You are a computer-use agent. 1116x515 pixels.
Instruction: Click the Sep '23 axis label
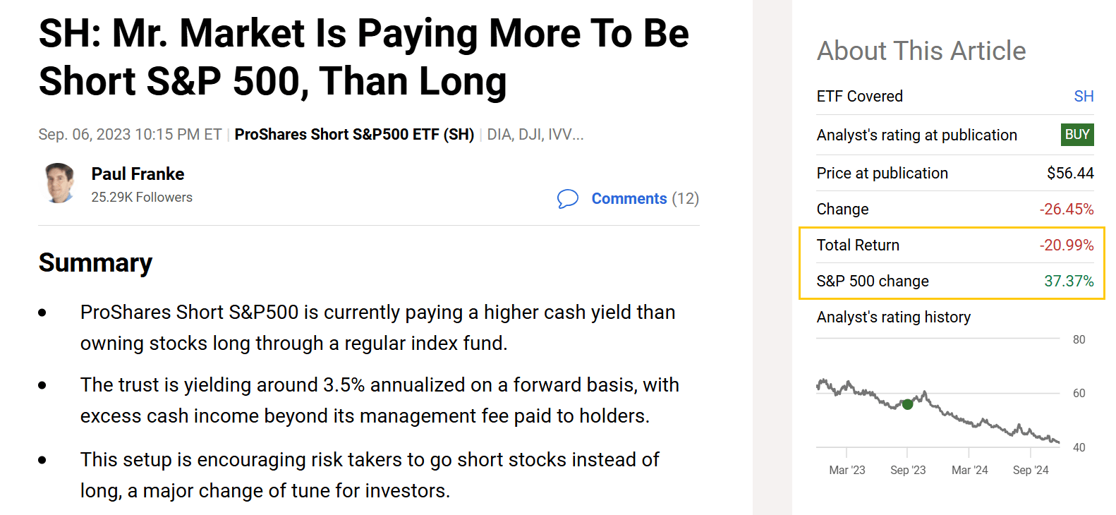908,469
